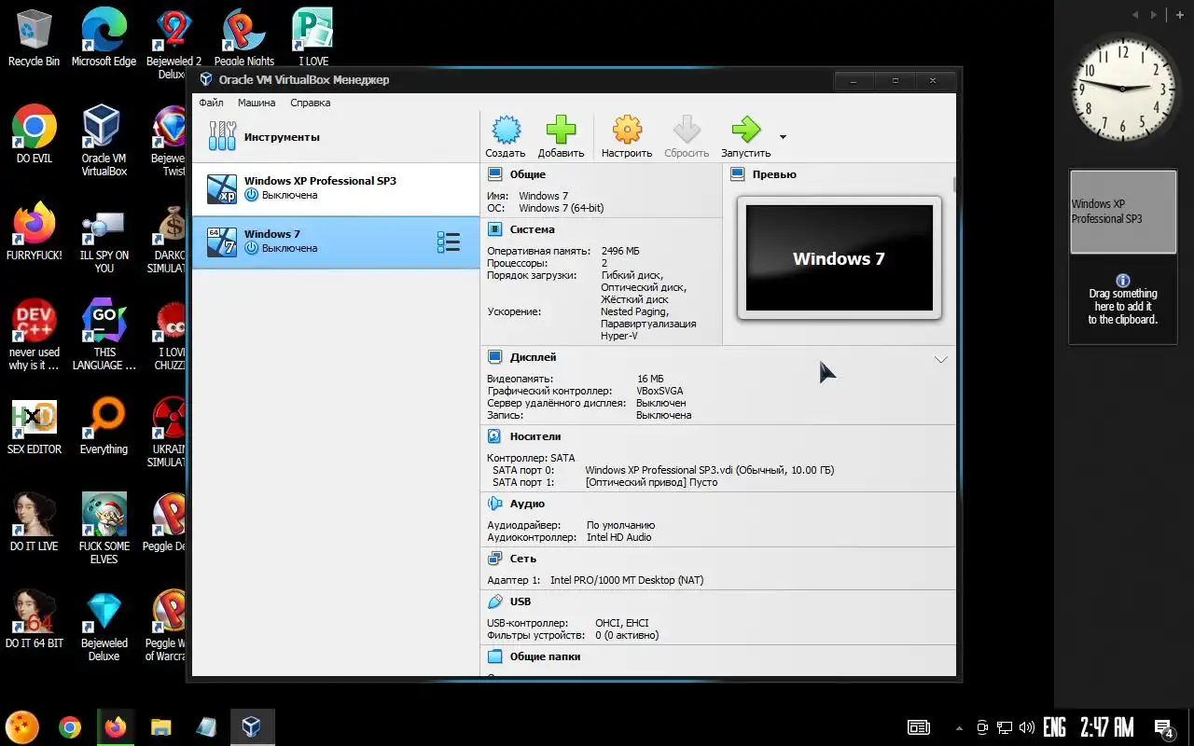Click the Аудио speaker icon
This screenshot has height=746, width=1194.
point(494,504)
